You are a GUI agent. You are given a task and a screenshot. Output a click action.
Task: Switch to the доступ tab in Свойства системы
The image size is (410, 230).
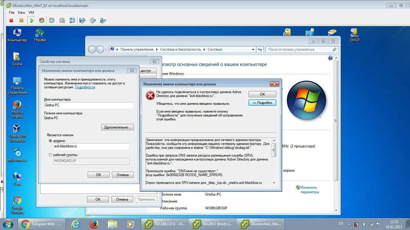(x=148, y=71)
